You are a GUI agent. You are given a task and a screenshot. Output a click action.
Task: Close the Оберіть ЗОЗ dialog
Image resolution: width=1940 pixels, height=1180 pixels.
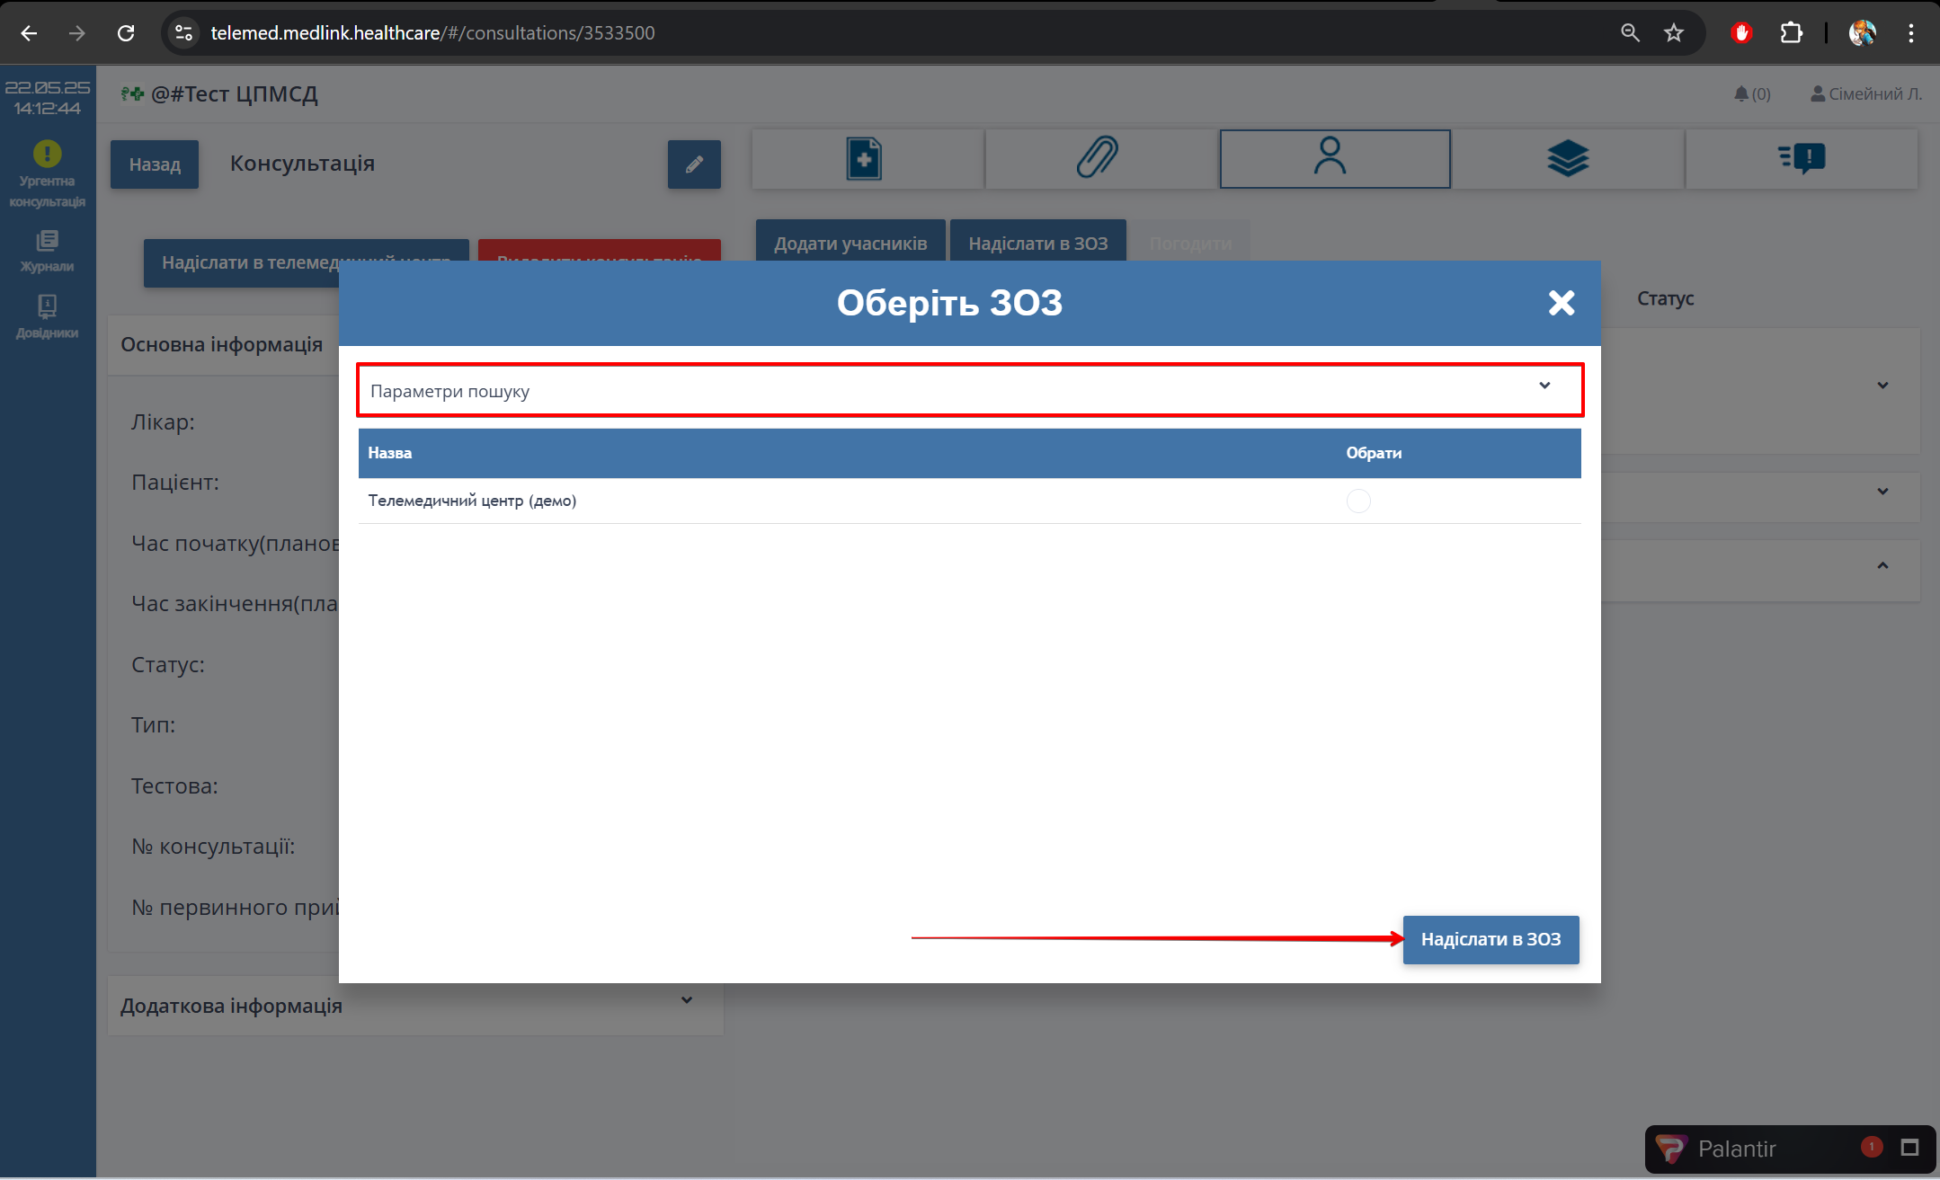pyautogui.click(x=1562, y=303)
